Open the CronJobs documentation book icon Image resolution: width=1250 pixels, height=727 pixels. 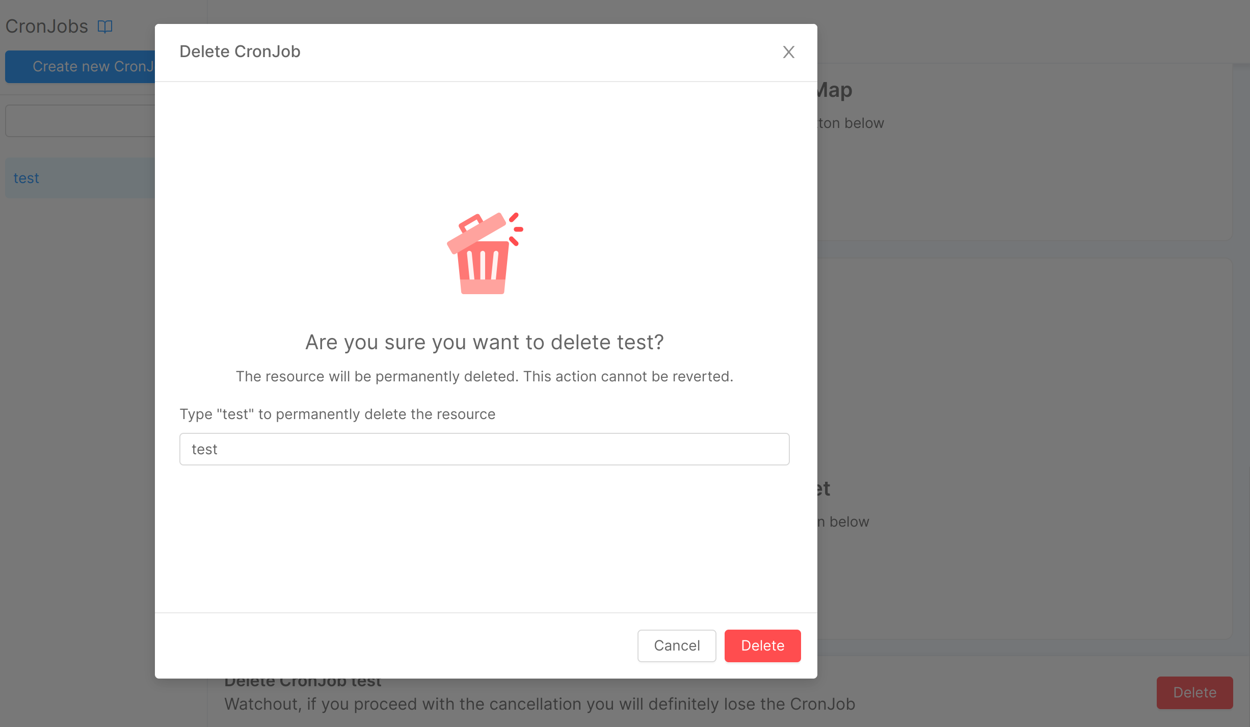point(105,27)
